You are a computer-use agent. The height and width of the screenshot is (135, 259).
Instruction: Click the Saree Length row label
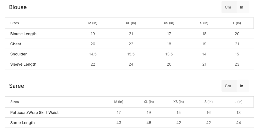pyautogui.click(x=22, y=123)
